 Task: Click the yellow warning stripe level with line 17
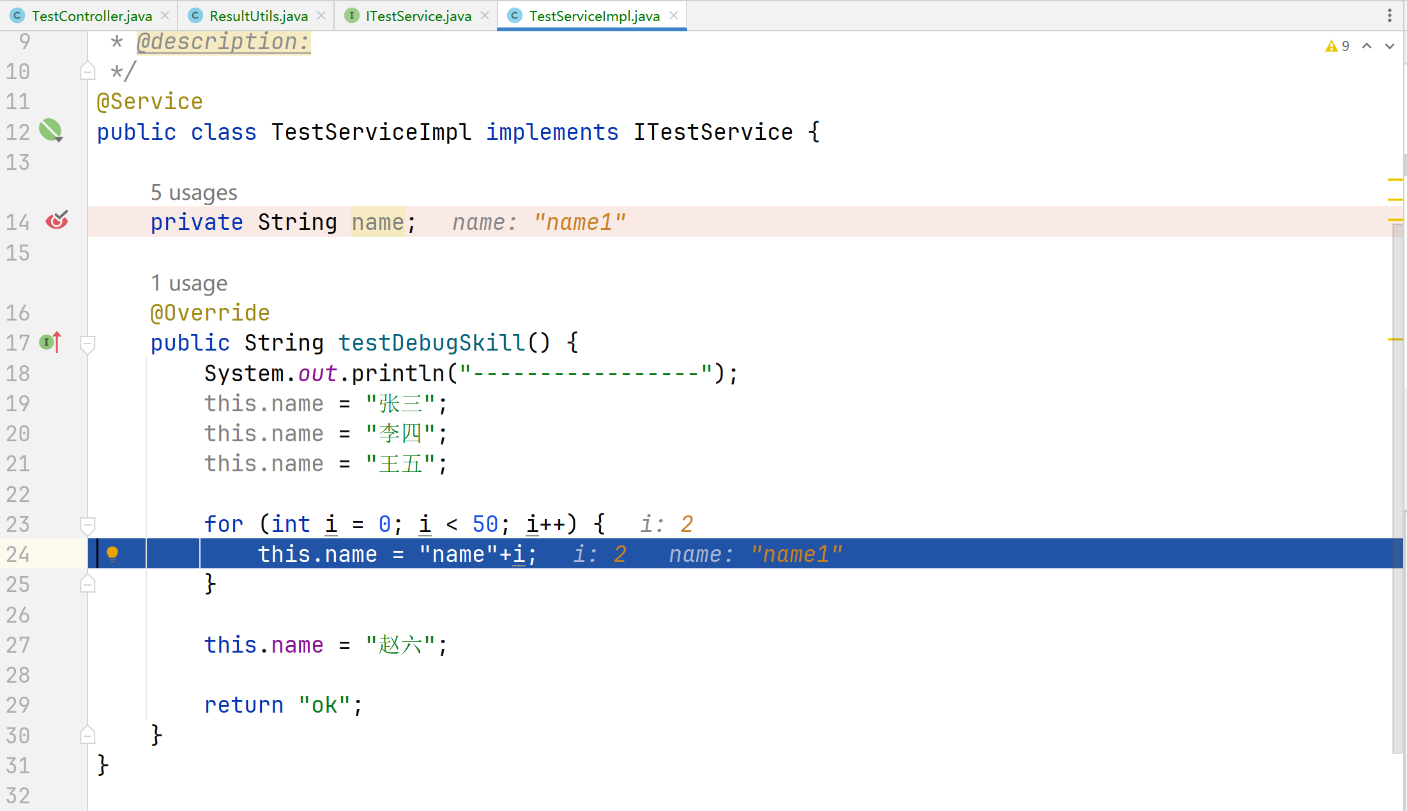1396,340
